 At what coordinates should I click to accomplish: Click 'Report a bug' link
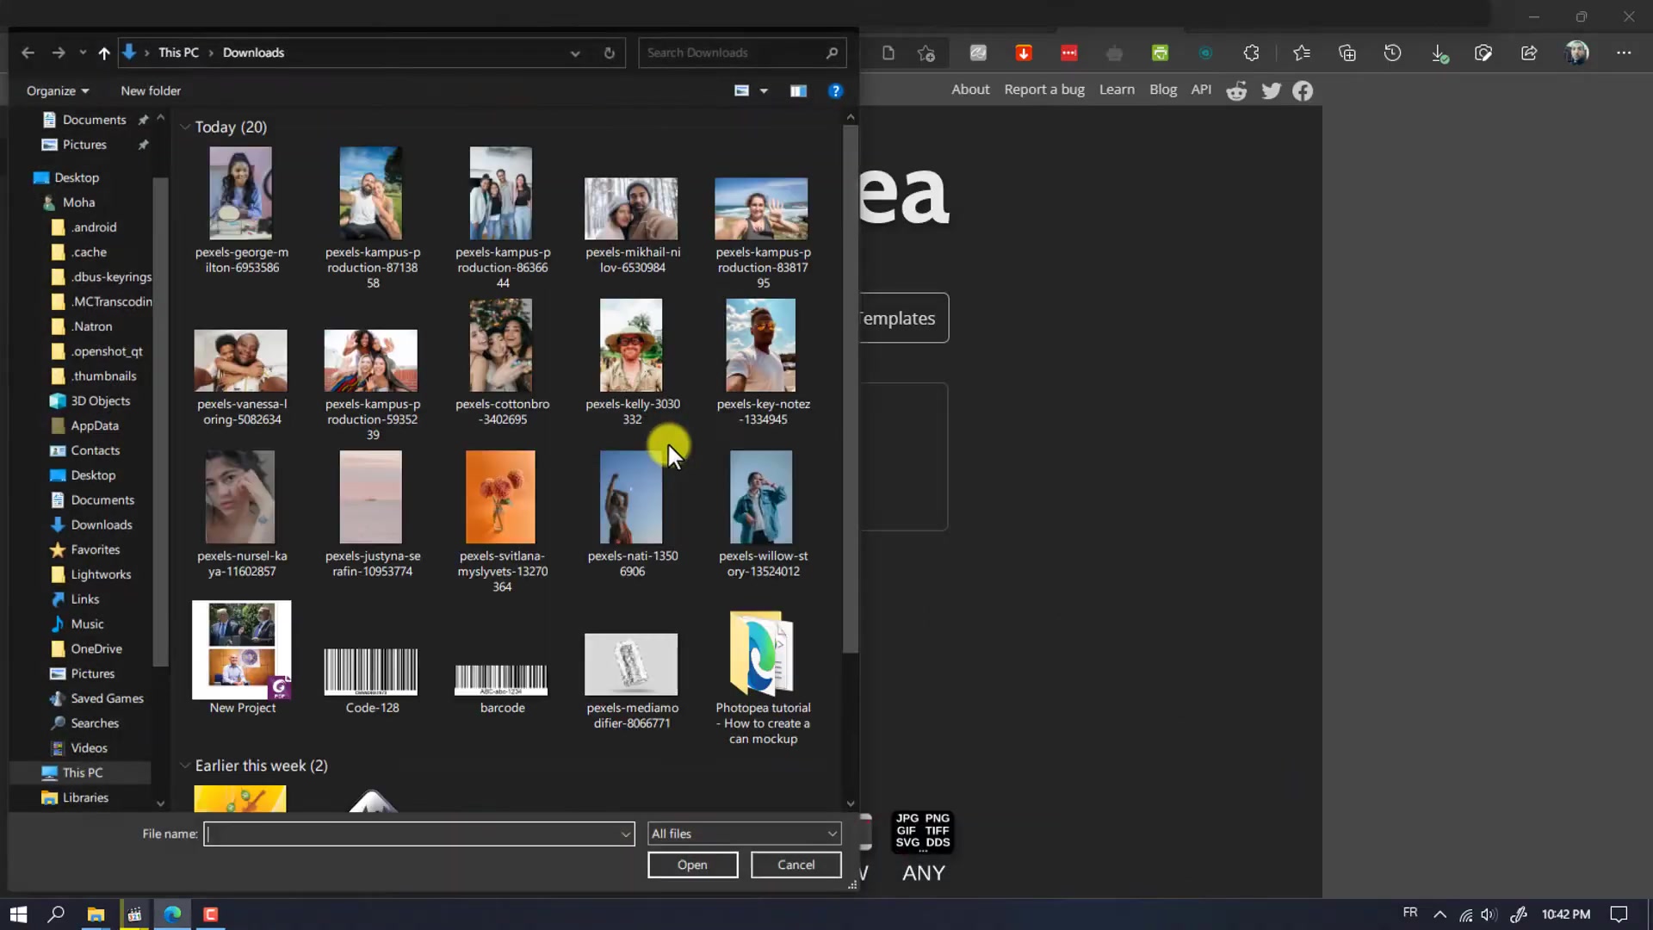pyautogui.click(x=1043, y=89)
